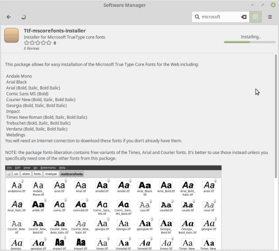This screenshot has height=251, width=279.
Task: Minimize the Software Manager window
Action: (252, 5)
